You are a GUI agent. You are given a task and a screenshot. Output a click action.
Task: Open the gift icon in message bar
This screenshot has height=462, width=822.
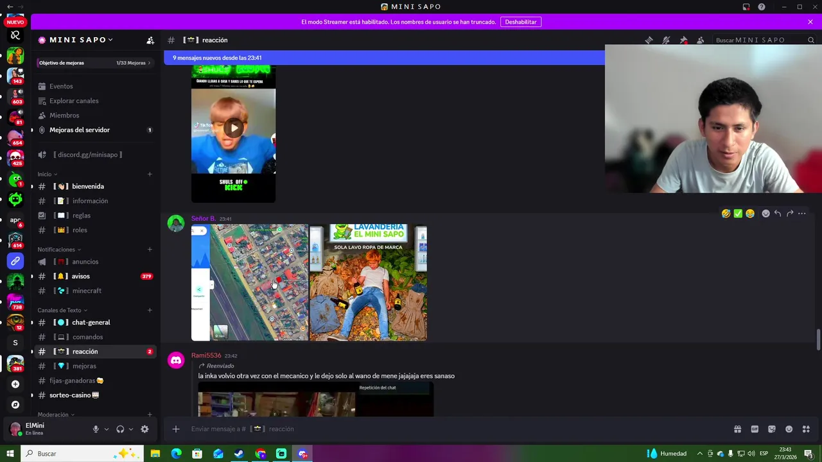[x=737, y=429]
